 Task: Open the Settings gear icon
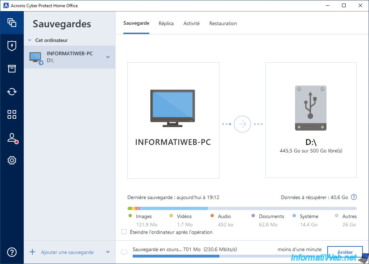click(12, 160)
